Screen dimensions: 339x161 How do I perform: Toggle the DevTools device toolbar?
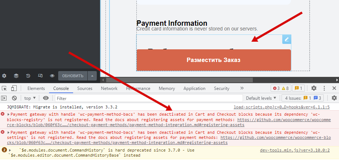click(14, 88)
